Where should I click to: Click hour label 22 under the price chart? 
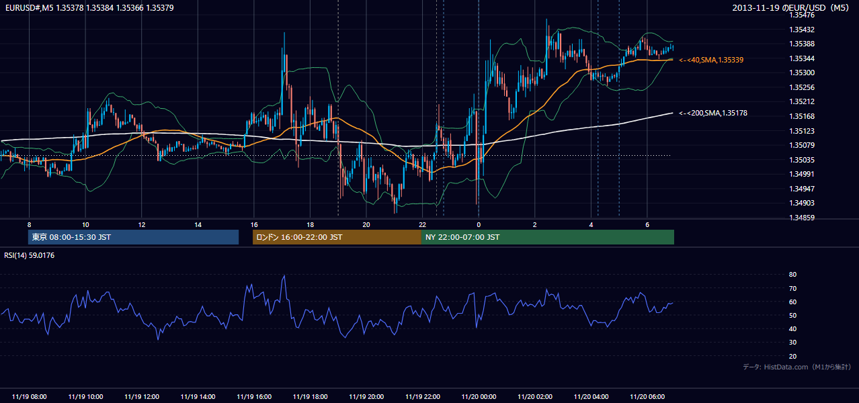click(x=422, y=224)
